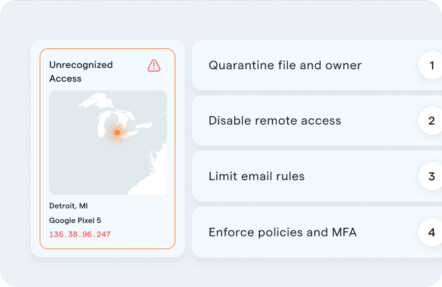Choose Enforce policies and MFA step
The image size is (442, 287).
tap(317, 233)
